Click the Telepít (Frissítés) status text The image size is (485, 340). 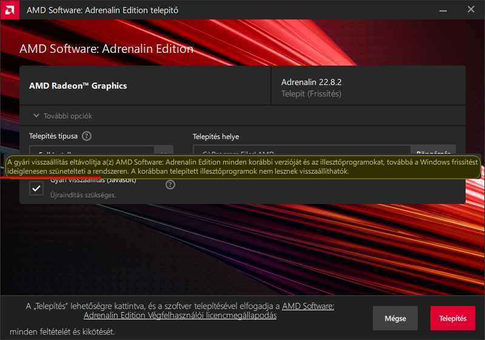coord(311,94)
